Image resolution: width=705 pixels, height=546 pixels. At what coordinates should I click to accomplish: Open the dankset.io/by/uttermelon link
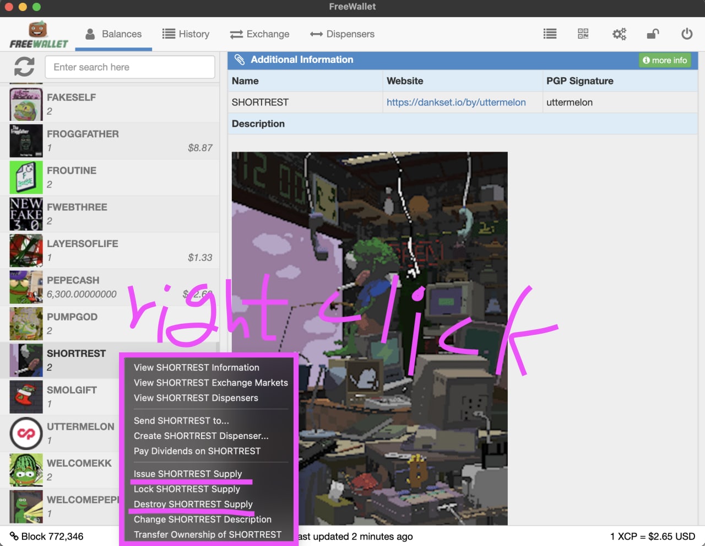click(x=456, y=102)
